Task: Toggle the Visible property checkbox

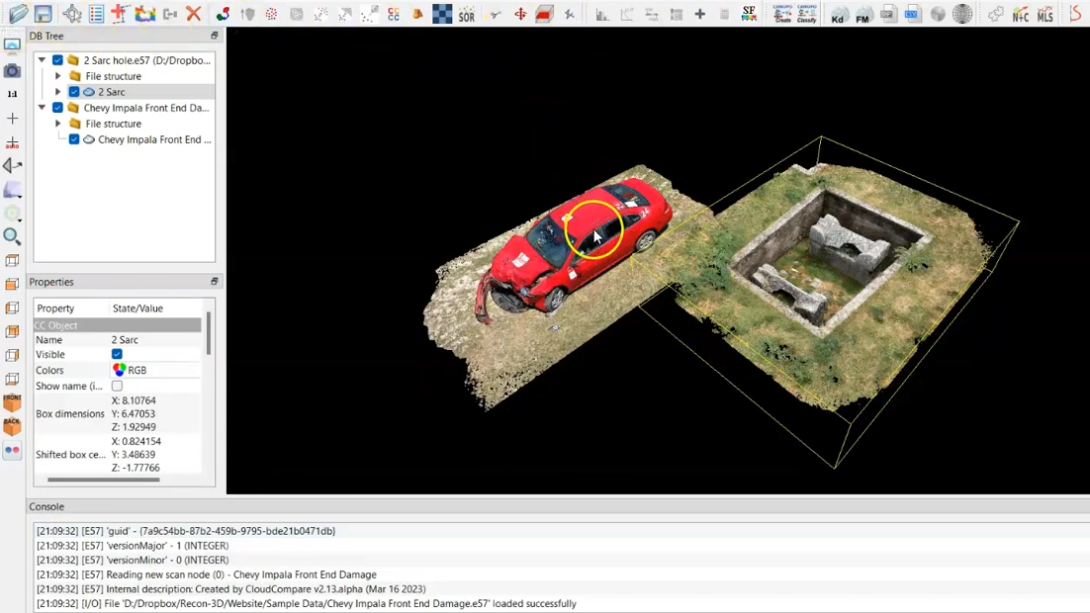Action: pos(117,354)
